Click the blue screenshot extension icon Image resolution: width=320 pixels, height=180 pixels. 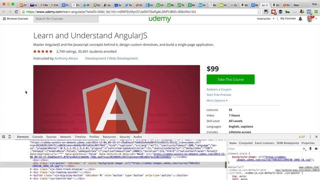(x=266, y=12)
